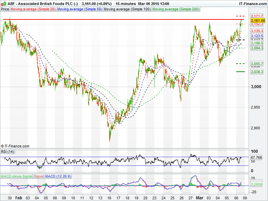The width and height of the screenshot is (268, 201).
Task: Click the solid green 3,036.3 level marker
Action: (240, 72)
